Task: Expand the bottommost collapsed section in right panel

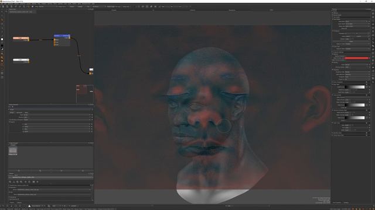Action: click(332, 135)
